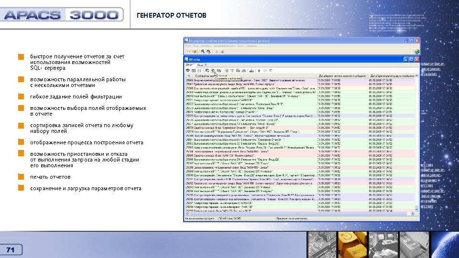
Task: Start report building with the play arrow
Action: (x=259, y=71)
